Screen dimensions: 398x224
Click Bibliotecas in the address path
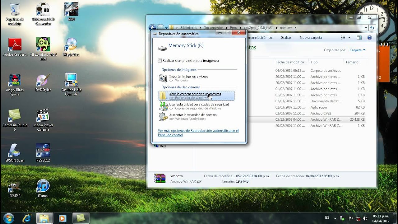(188, 28)
